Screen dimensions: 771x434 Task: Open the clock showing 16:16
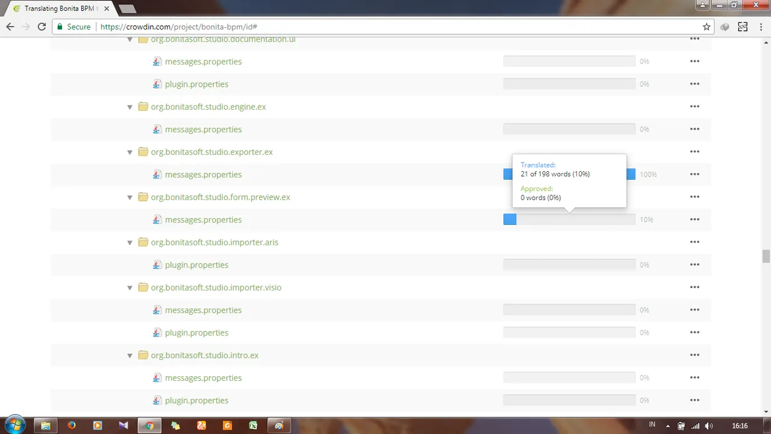pos(740,426)
